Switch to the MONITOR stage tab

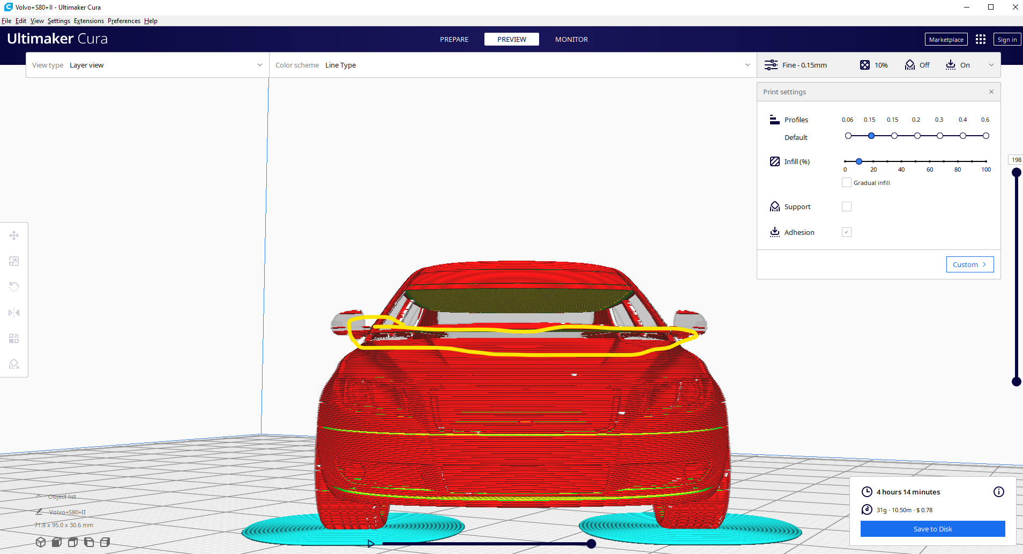click(571, 39)
